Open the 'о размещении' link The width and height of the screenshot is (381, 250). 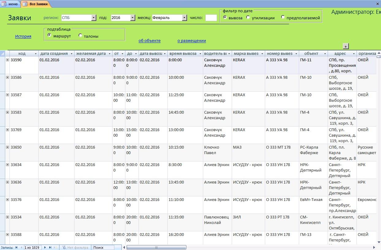[192, 40]
